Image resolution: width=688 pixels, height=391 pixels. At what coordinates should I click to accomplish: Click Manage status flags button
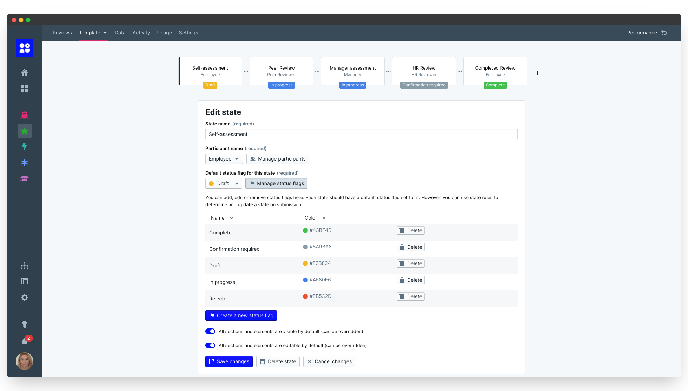point(277,183)
